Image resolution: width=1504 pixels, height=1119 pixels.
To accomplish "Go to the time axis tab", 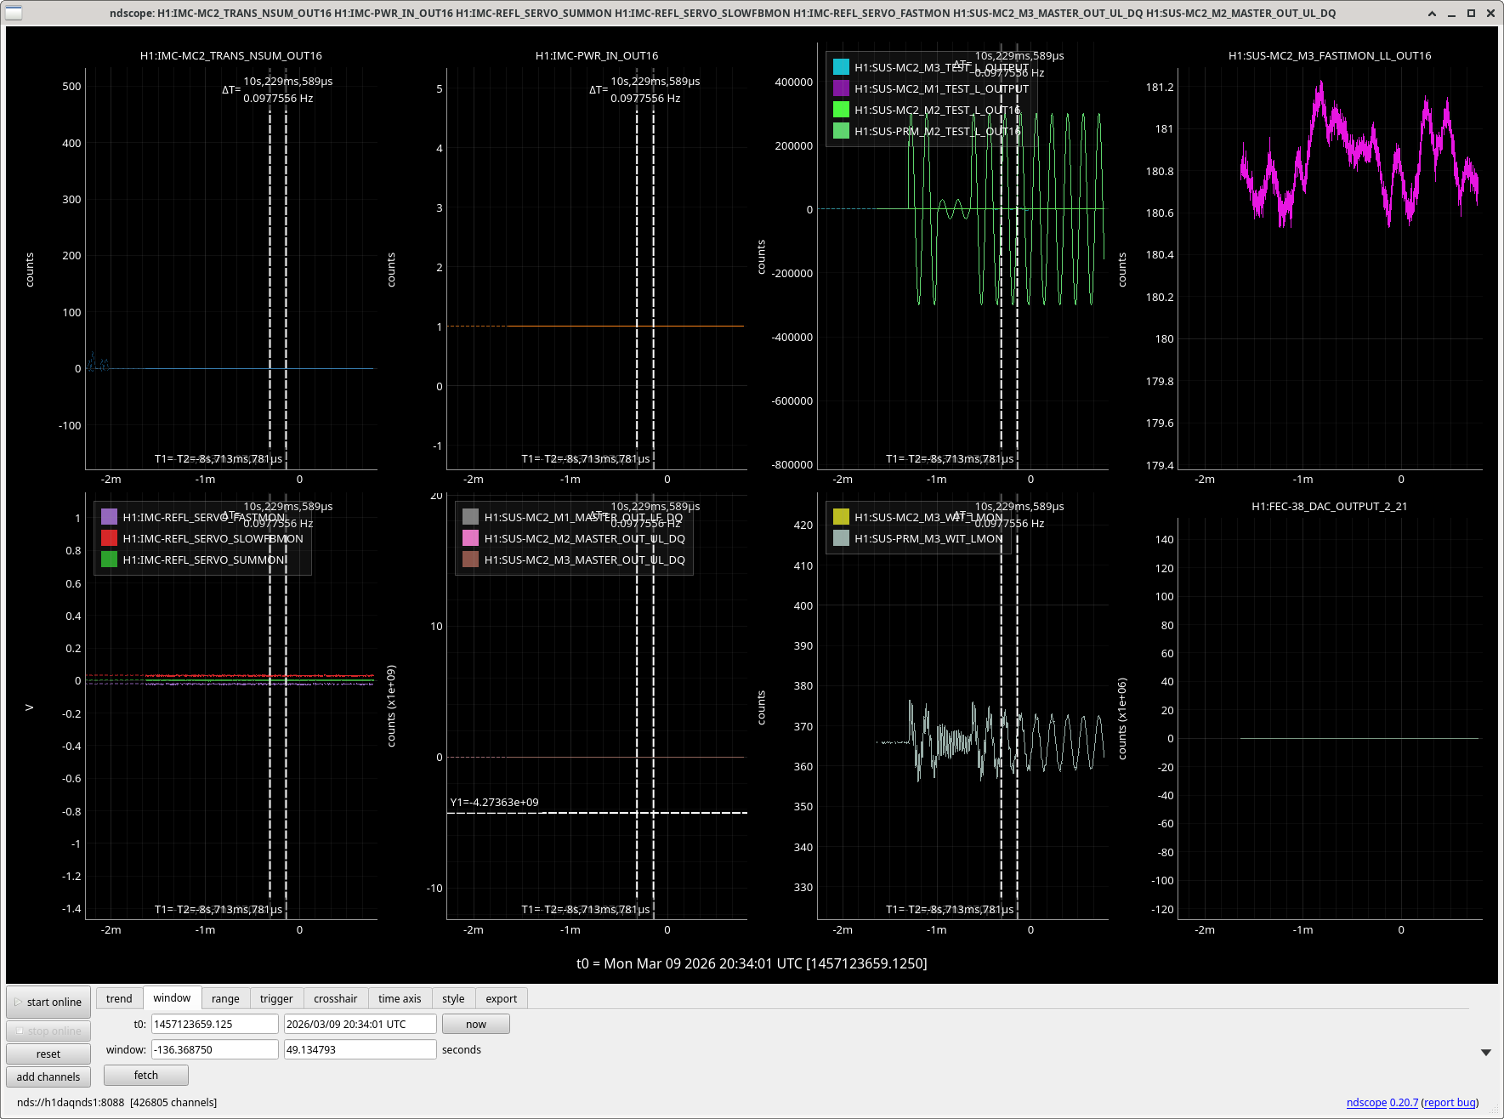I will [x=400, y=998].
